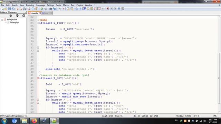Screen dimensions: 221x124
Task: Click Run Macro Multiple Times icon
Action: coord(119,9)
